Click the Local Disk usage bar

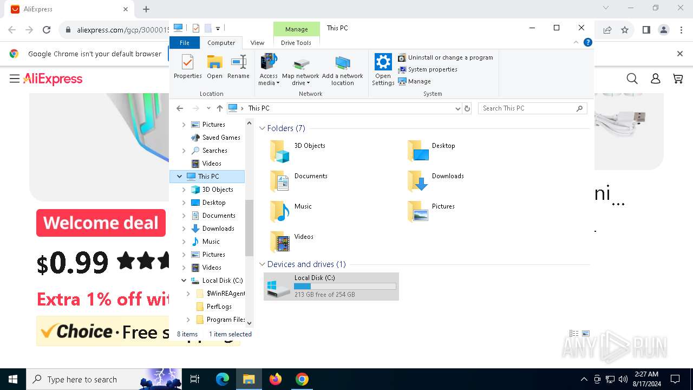coord(345,286)
